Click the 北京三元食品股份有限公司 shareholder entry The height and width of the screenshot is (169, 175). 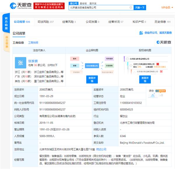click(144, 64)
